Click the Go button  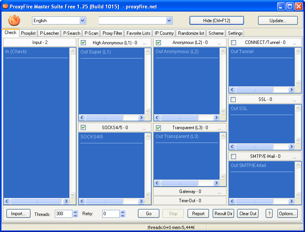(149, 214)
